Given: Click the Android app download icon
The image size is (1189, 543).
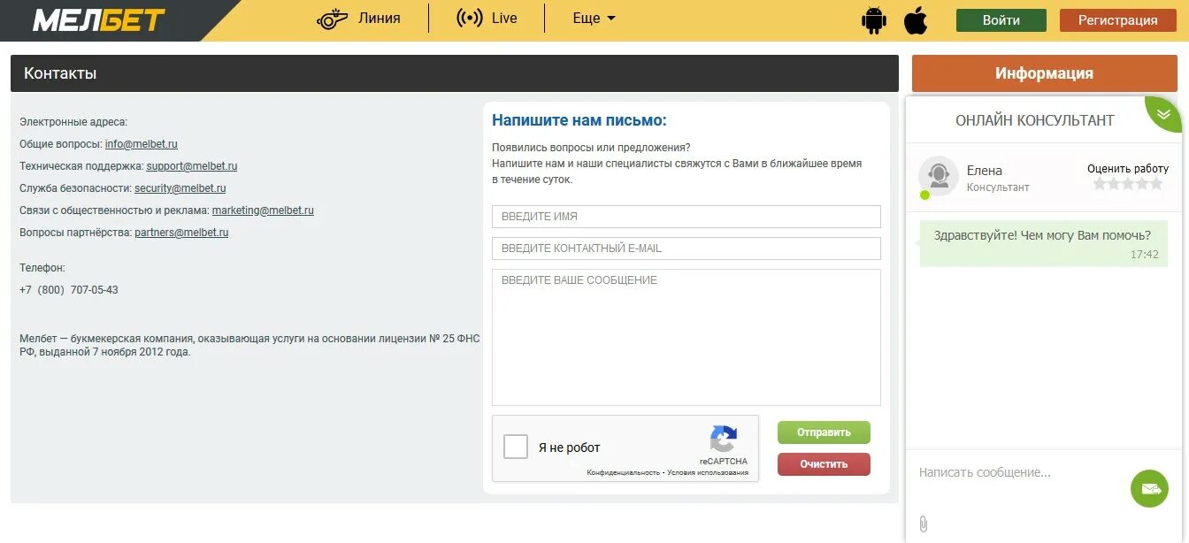Looking at the screenshot, I should point(872,18).
